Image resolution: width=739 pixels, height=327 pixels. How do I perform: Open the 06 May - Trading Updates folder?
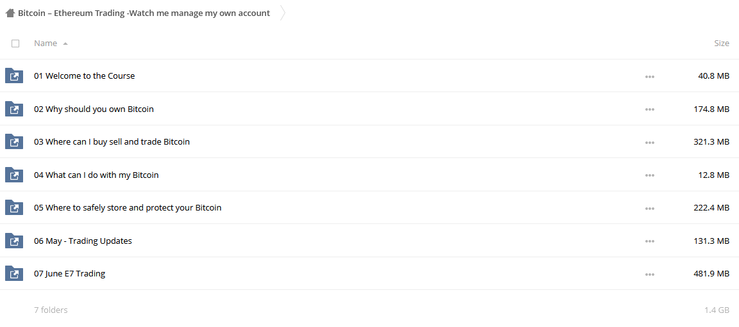click(x=83, y=241)
